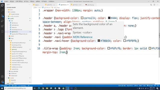This screenshot has height=90, width=160.
Task: Click Go Live in the status bar
Action: (x=150, y=85)
